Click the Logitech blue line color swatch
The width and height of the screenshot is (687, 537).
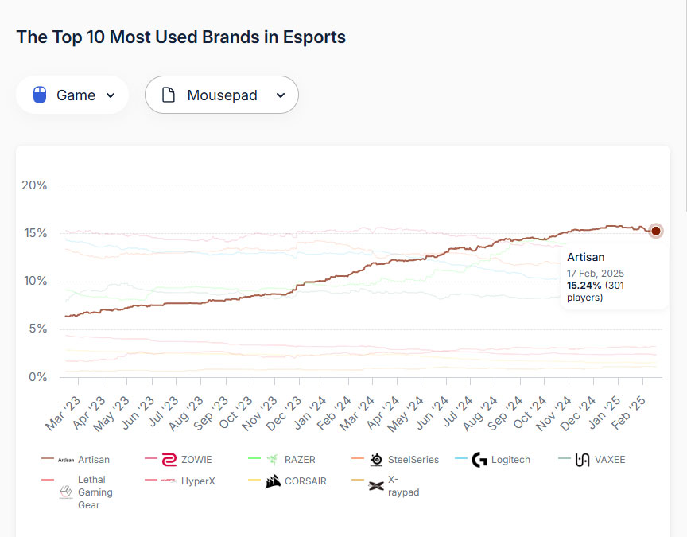click(x=461, y=458)
